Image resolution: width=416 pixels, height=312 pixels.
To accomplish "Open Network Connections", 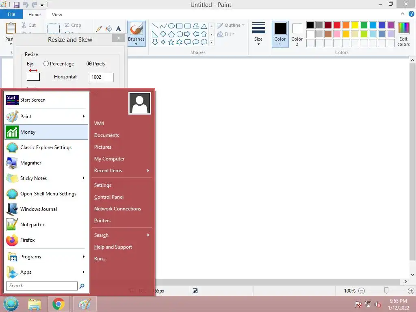I will tap(117, 209).
